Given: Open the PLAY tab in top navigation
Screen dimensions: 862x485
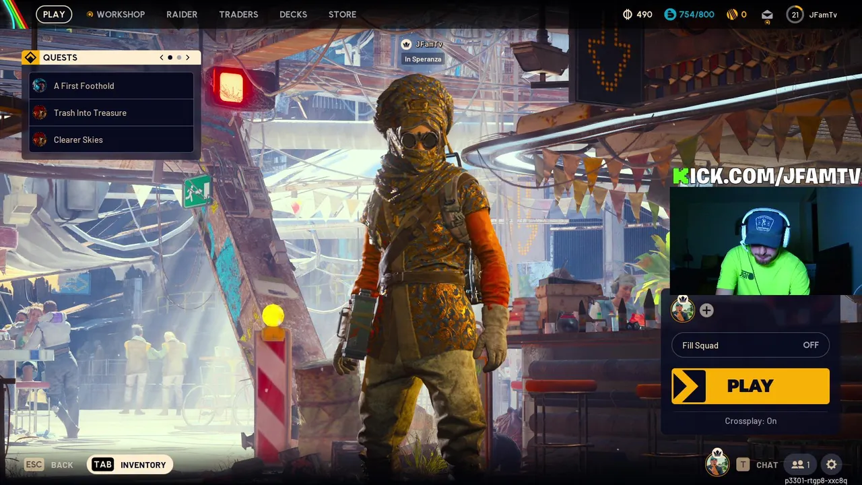Looking at the screenshot, I should click(x=54, y=14).
